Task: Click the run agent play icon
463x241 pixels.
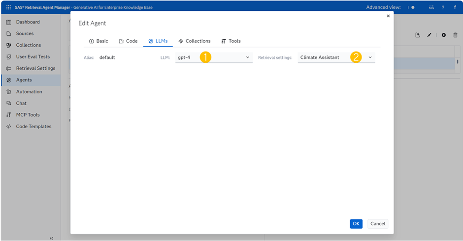Action: tap(444, 35)
